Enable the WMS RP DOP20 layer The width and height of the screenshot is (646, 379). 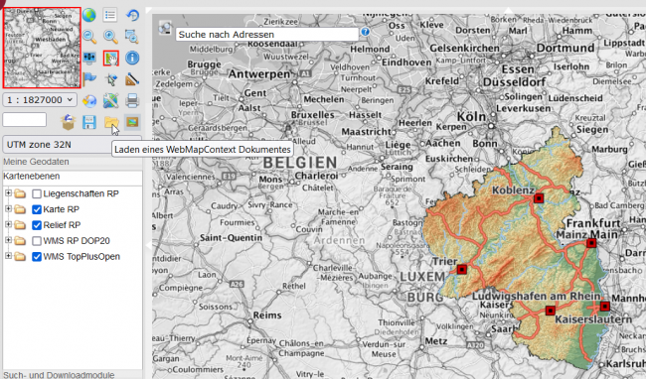click(x=37, y=241)
